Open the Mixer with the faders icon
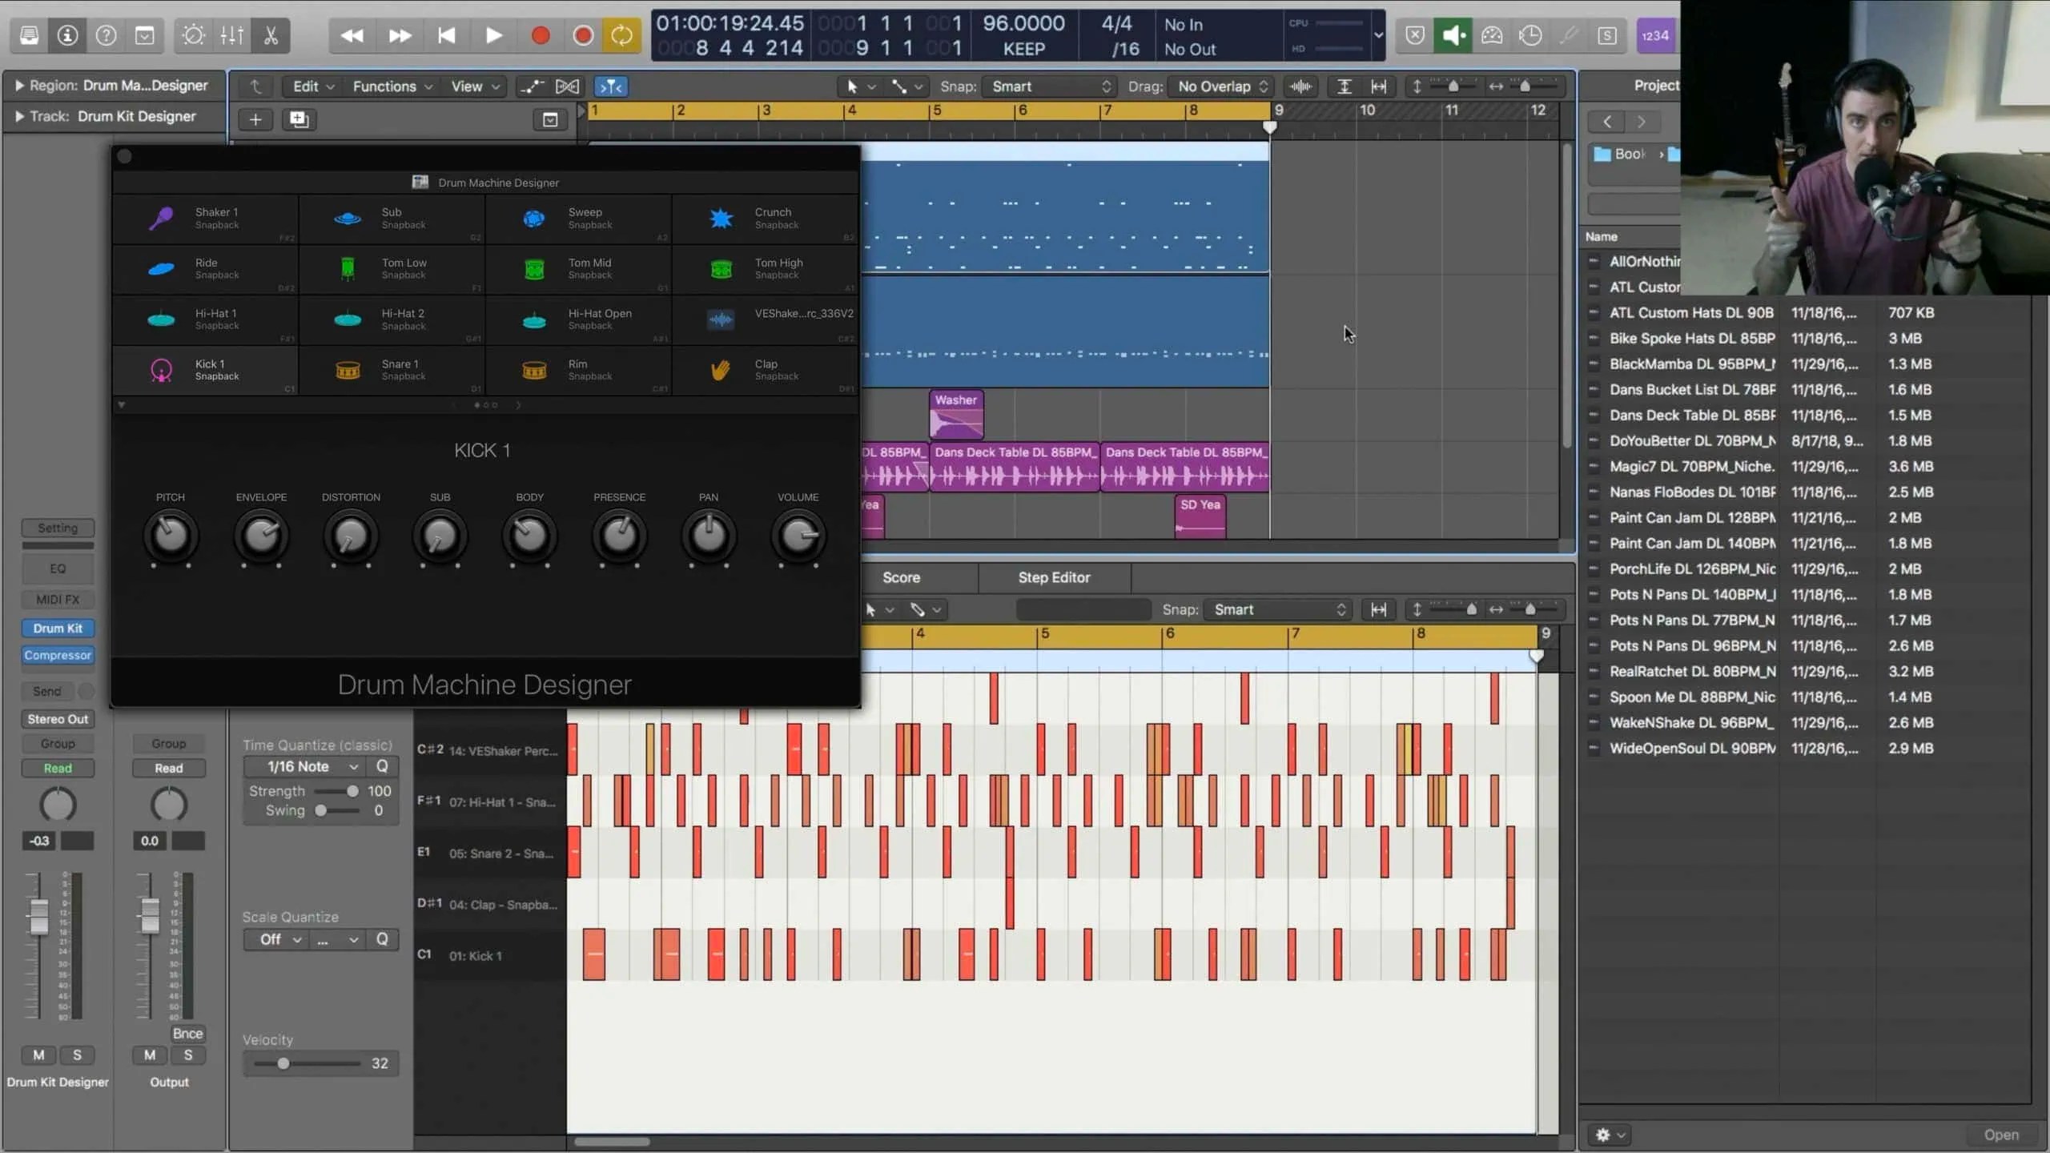The width and height of the screenshot is (2050, 1153). 231,35
